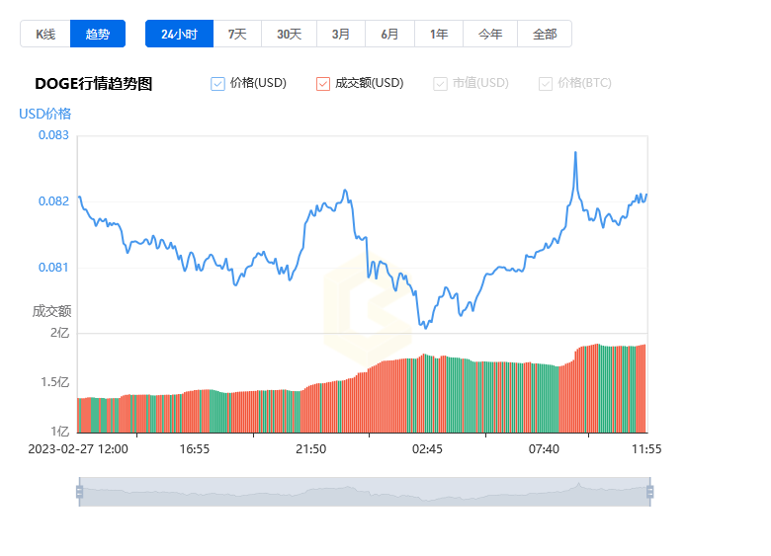Click the 07:40 timeline tick label
This screenshot has height=556, width=771.
click(544, 449)
